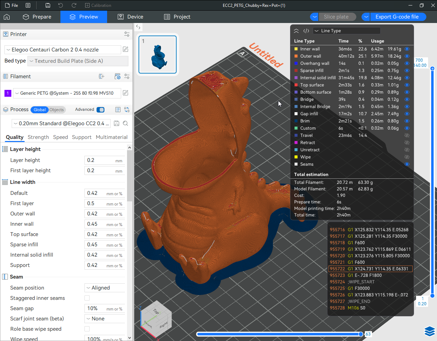Select the Objects process scope button
437x341 pixels.
57,110
